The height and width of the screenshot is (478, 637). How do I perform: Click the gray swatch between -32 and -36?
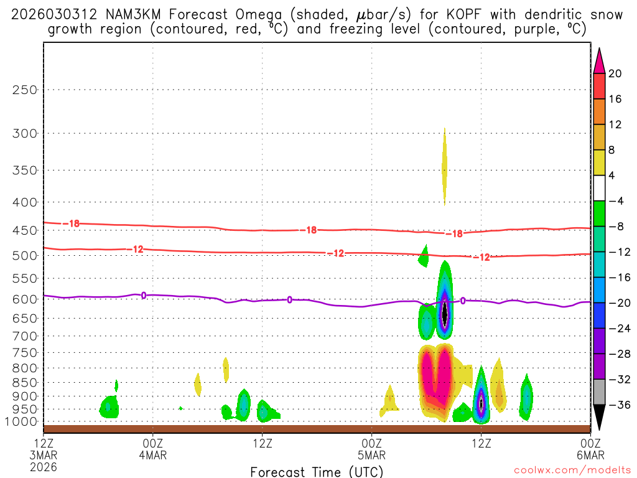599,392
